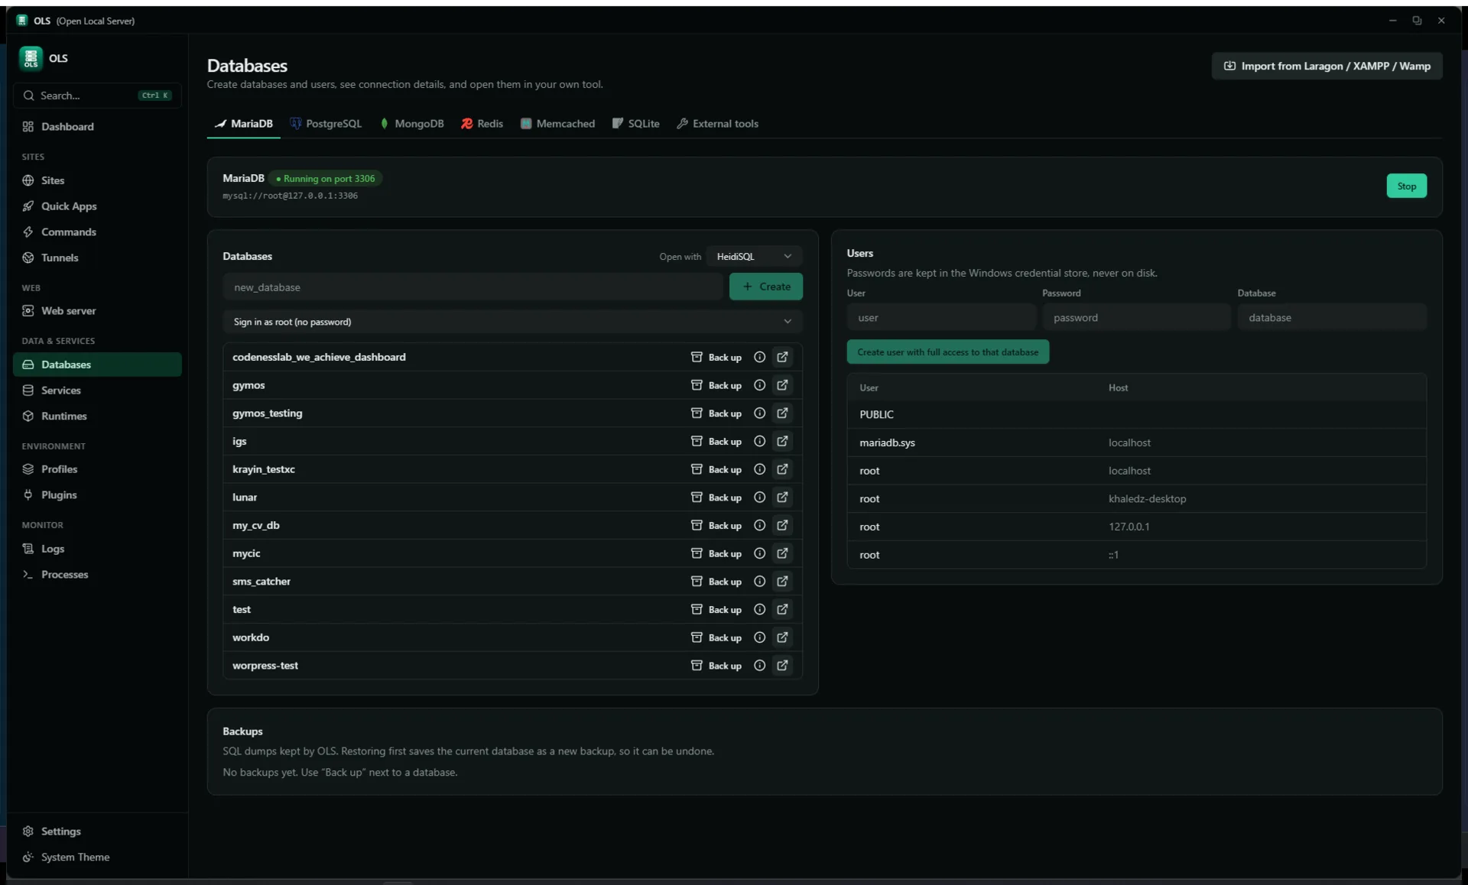Open test database externally
This screenshot has width=1468, height=885.
[x=782, y=609]
